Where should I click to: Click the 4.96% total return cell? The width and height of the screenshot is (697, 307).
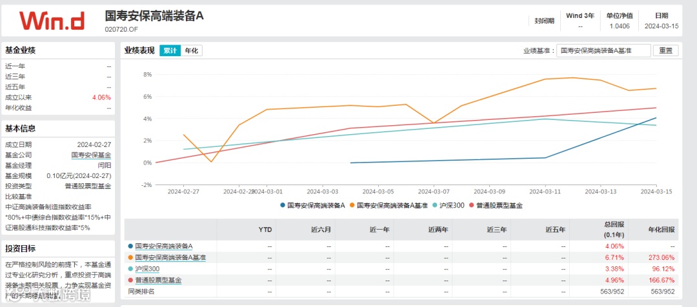615,281
